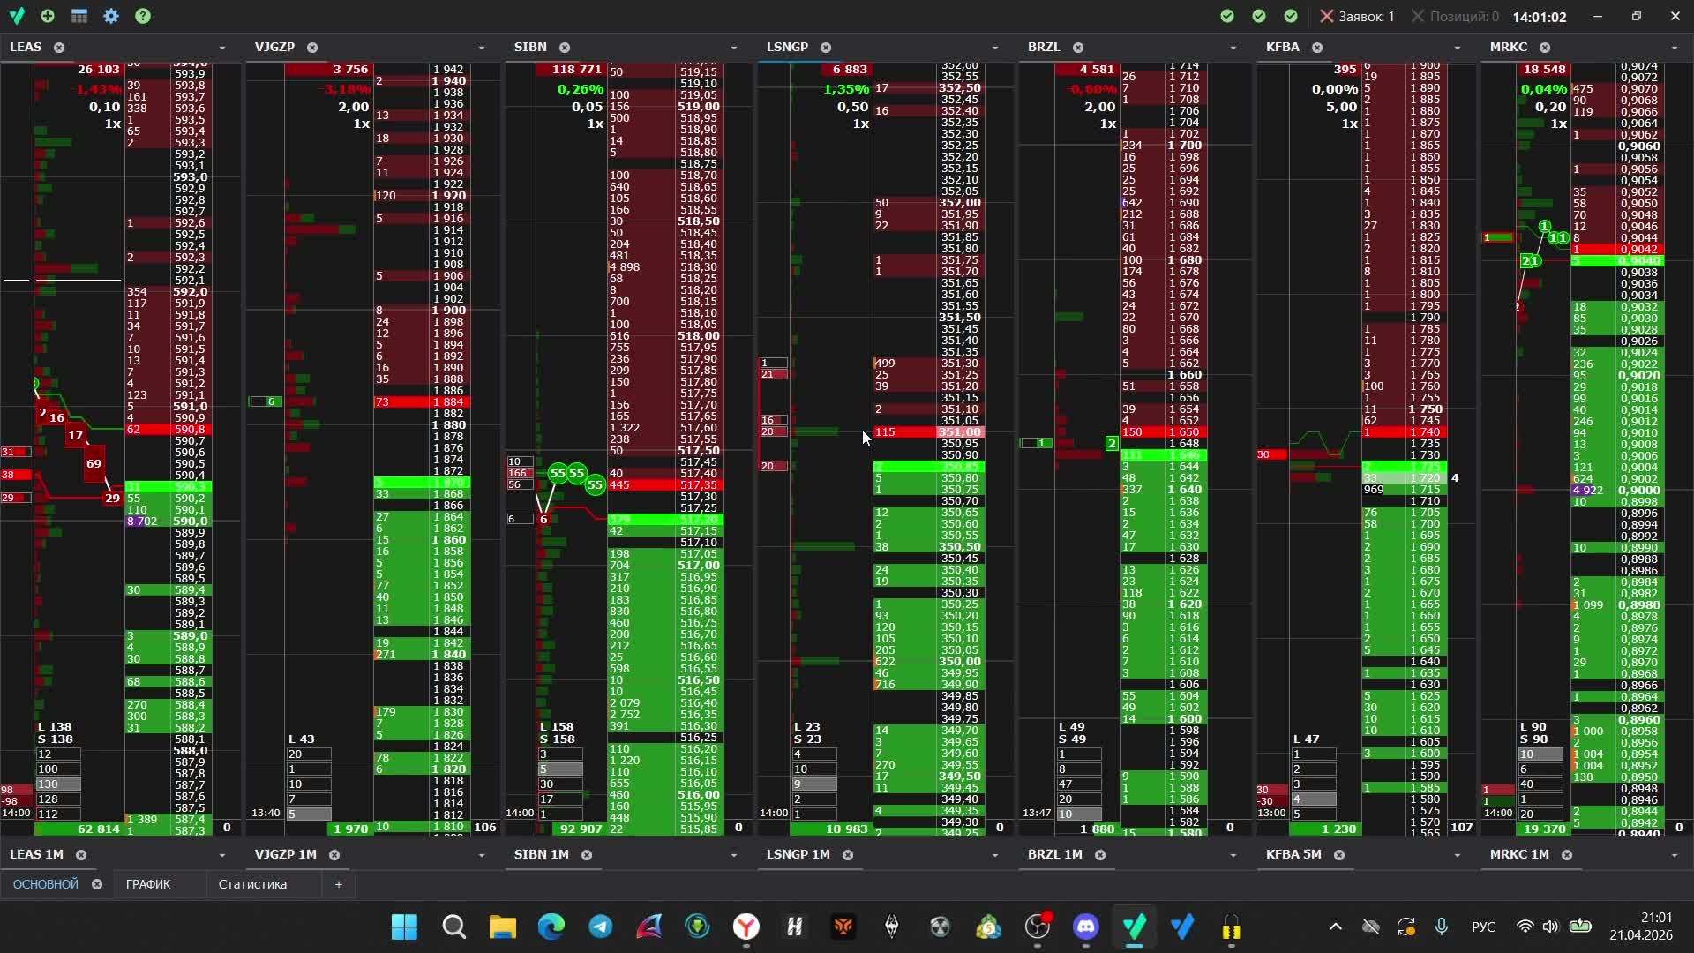
Task: Expand the KFBA 5M chart dropdown arrow
Action: (1457, 855)
